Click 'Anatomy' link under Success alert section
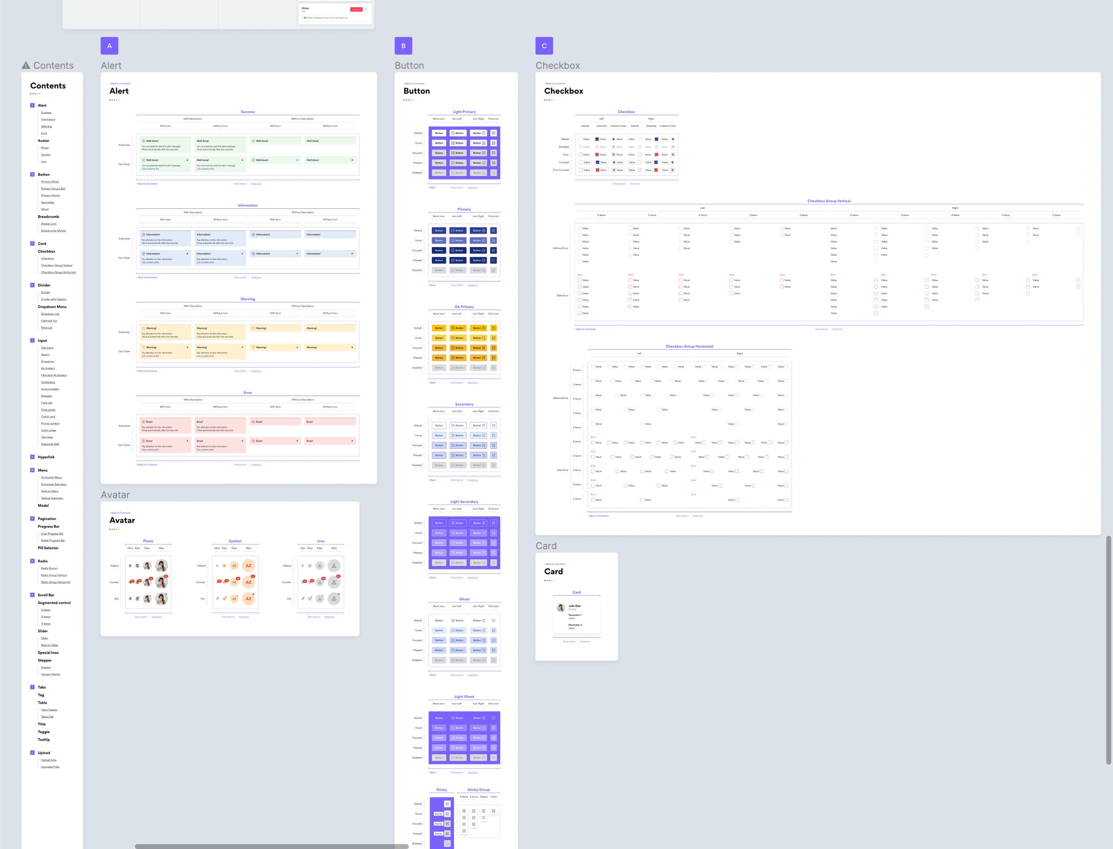 point(256,184)
